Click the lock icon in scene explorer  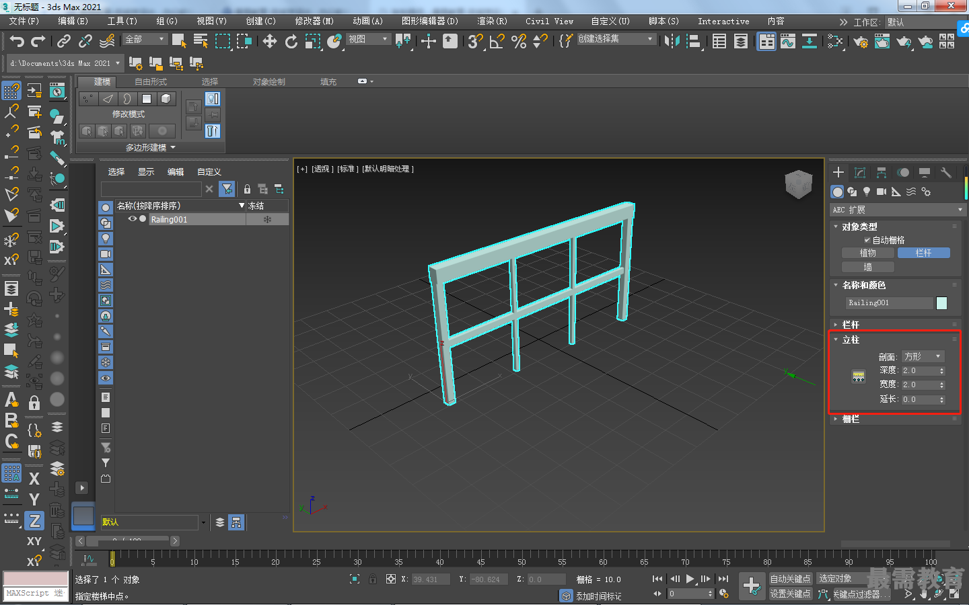click(247, 189)
